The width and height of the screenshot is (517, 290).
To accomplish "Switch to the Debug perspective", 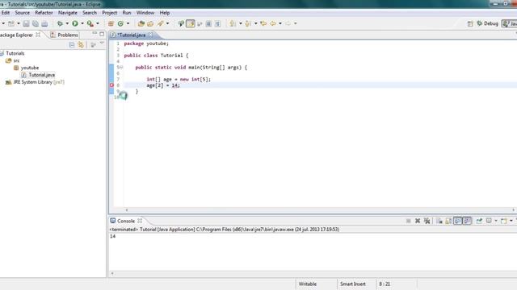I will (x=487, y=23).
